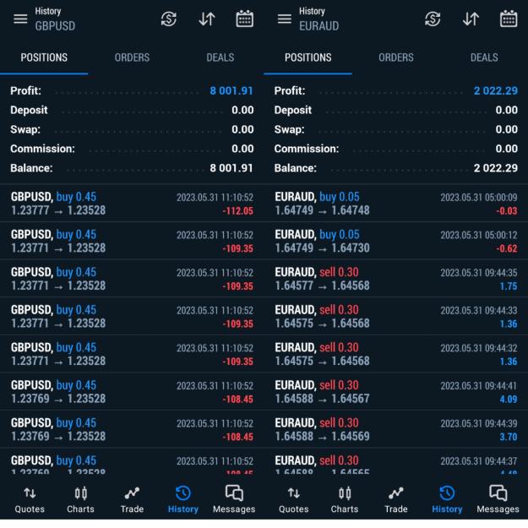
Task: Open hamburger menu in EURAUD history panel
Action: (284, 19)
